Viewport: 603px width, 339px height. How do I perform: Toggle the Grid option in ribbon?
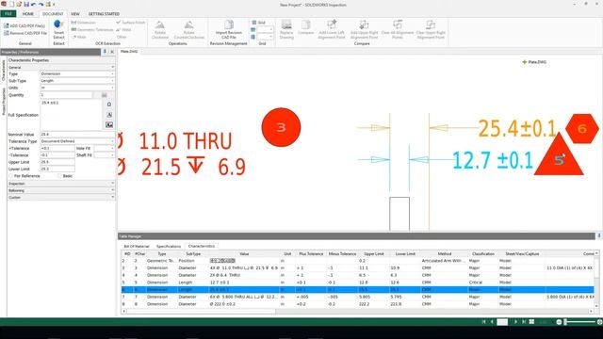258,23
